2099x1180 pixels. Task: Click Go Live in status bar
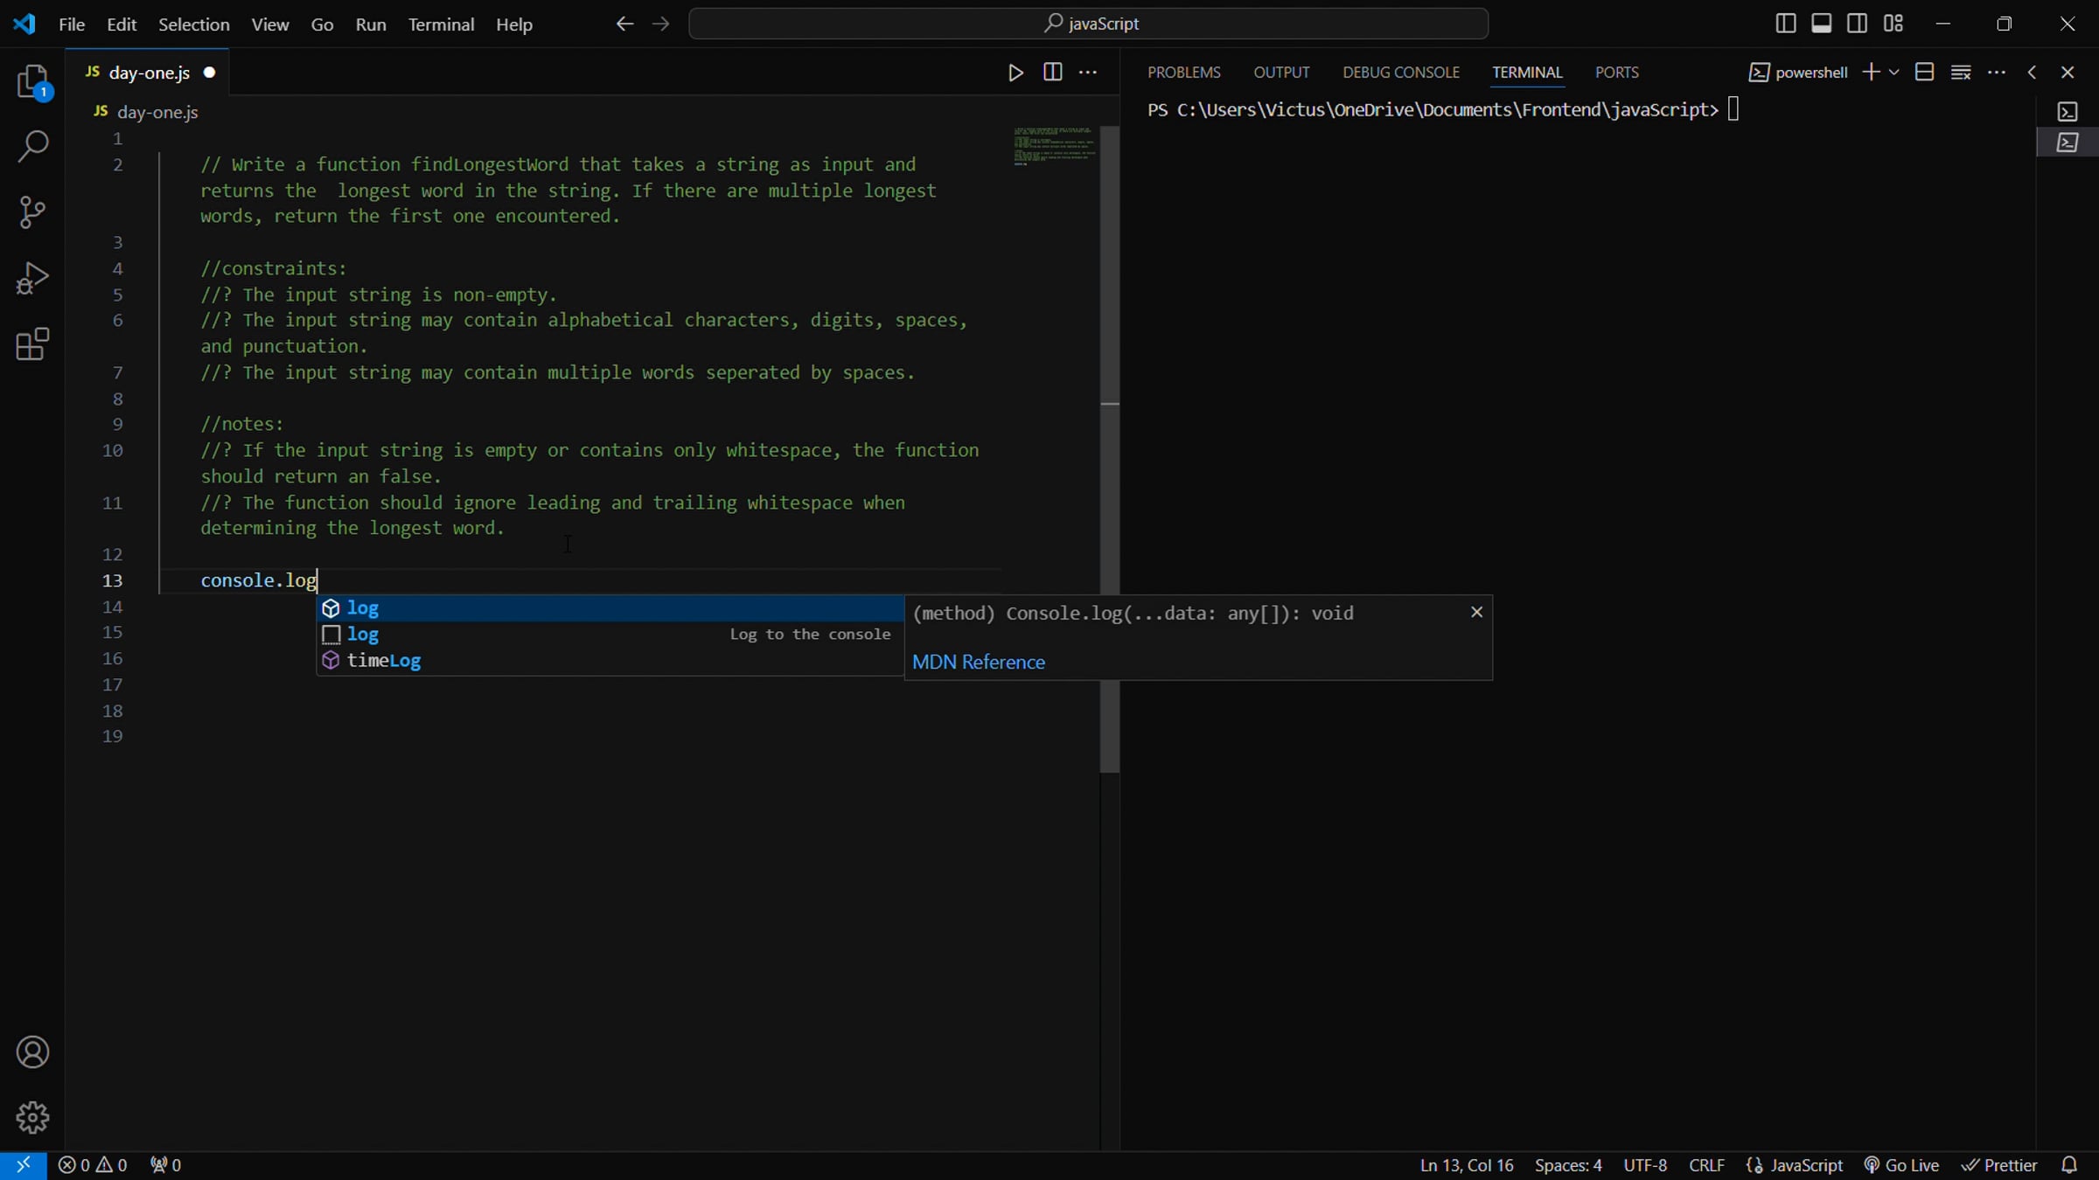click(x=1901, y=1165)
